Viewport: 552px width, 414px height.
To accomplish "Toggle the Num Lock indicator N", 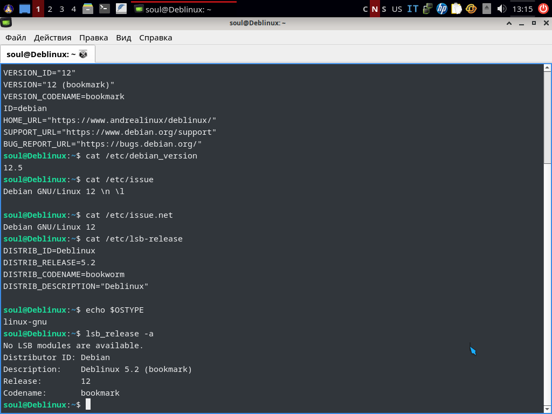I will 375,9.
